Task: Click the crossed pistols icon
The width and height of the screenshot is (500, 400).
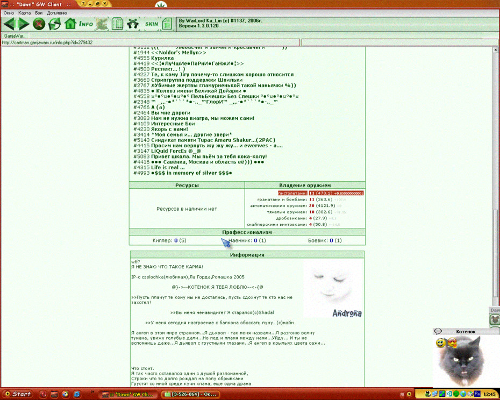Action: pyautogui.click(x=133, y=24)
